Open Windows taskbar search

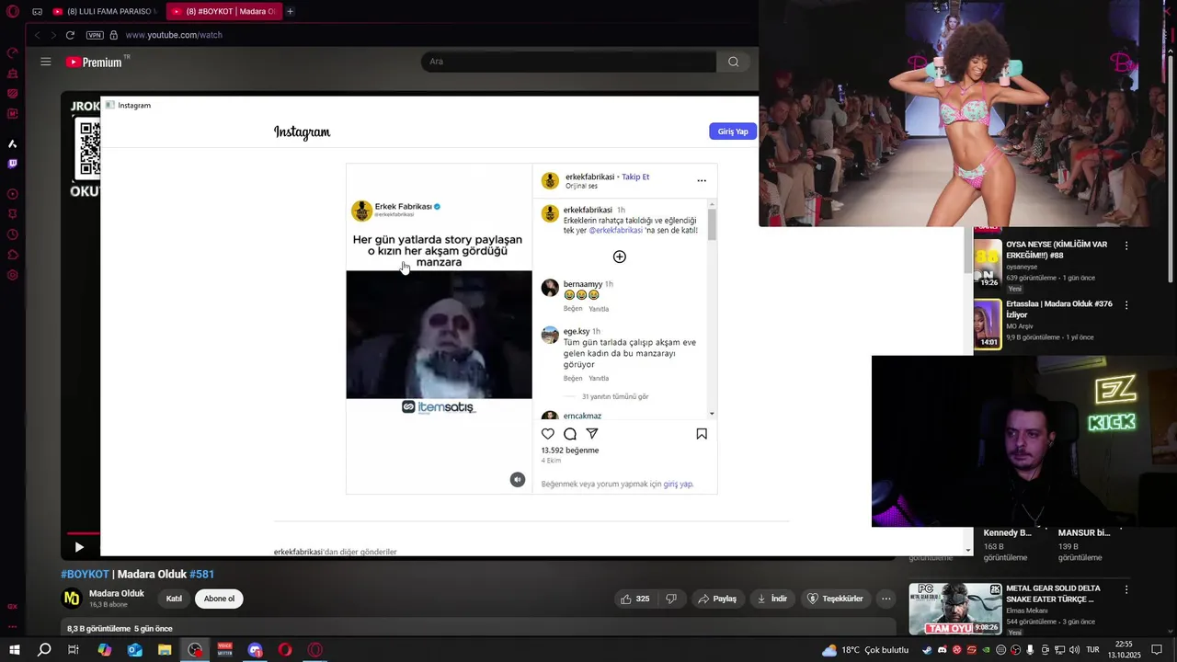pos(44,650)
